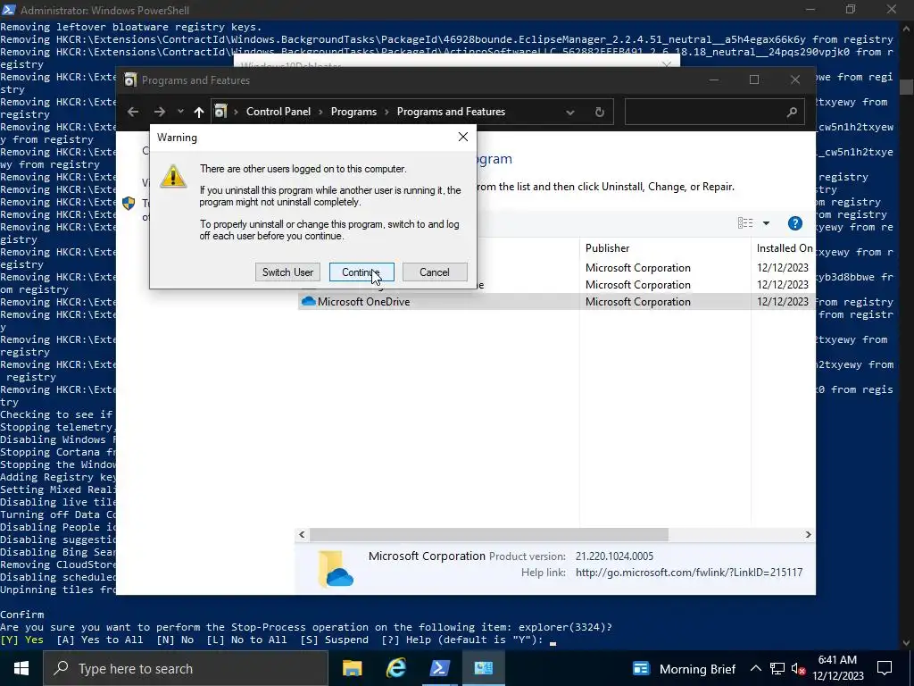
Task: Sort by Installed On column header
Action: click(x=784, y=248)
